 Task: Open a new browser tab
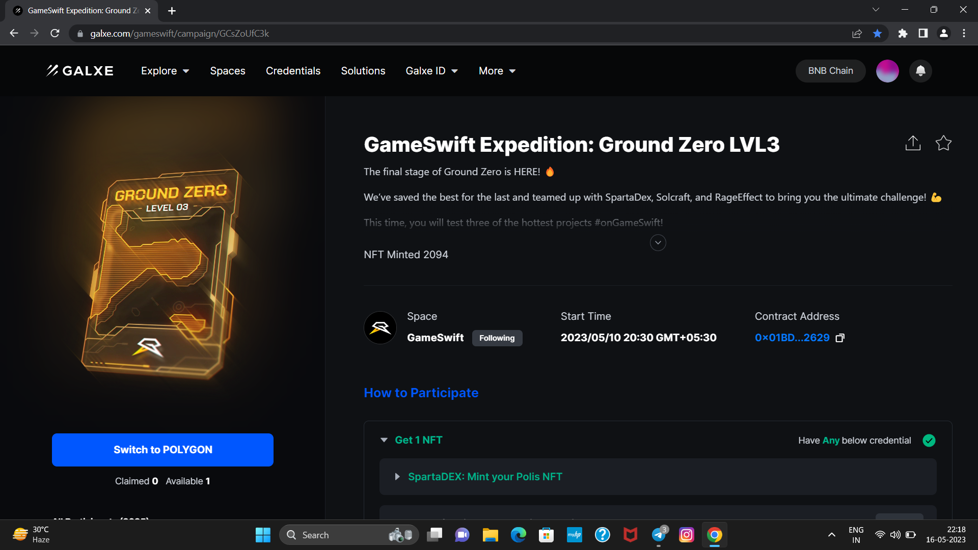[x=172, y=11]
